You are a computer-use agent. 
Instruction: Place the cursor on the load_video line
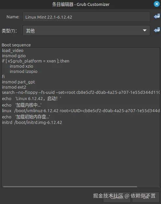13,50
